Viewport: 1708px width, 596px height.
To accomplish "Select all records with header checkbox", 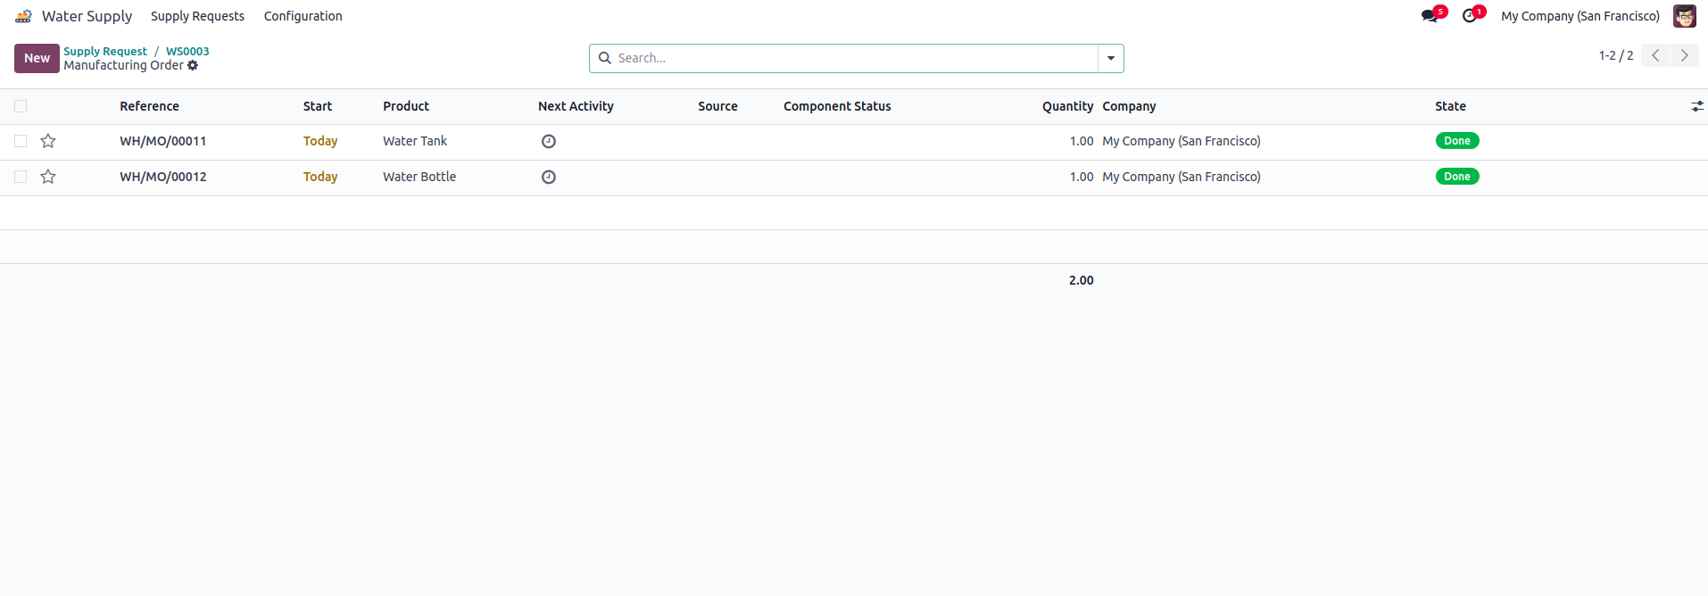I will 21,106.
